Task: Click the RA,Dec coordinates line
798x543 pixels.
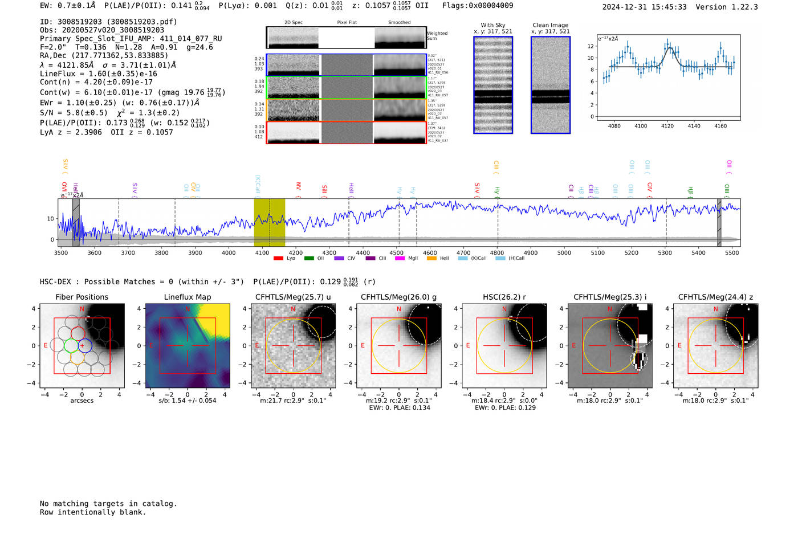Action: click(x=104, y=55)
